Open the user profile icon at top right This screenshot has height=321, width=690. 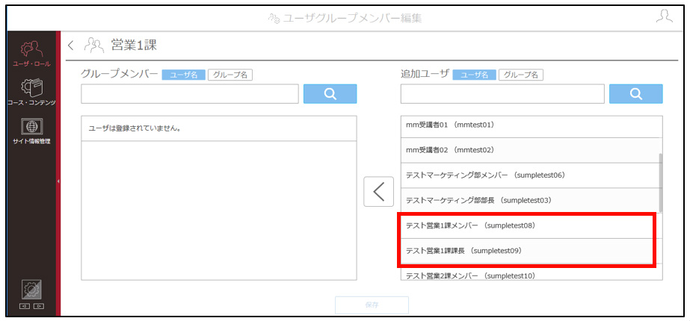[664, 16]
